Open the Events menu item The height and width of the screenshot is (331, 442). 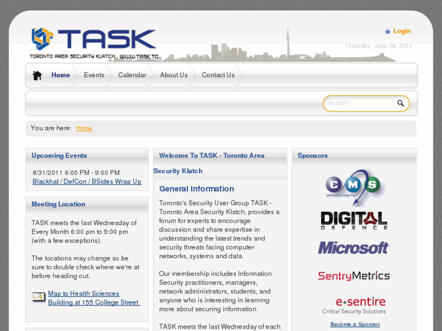click(94, 75)
